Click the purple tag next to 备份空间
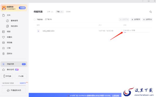Image resolution: width=156 pixels, height=97 pixels. click(17, 70)
